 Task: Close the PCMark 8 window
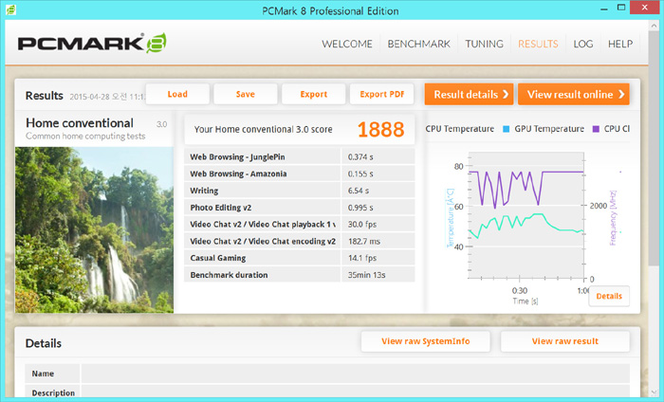pos(644,8)
